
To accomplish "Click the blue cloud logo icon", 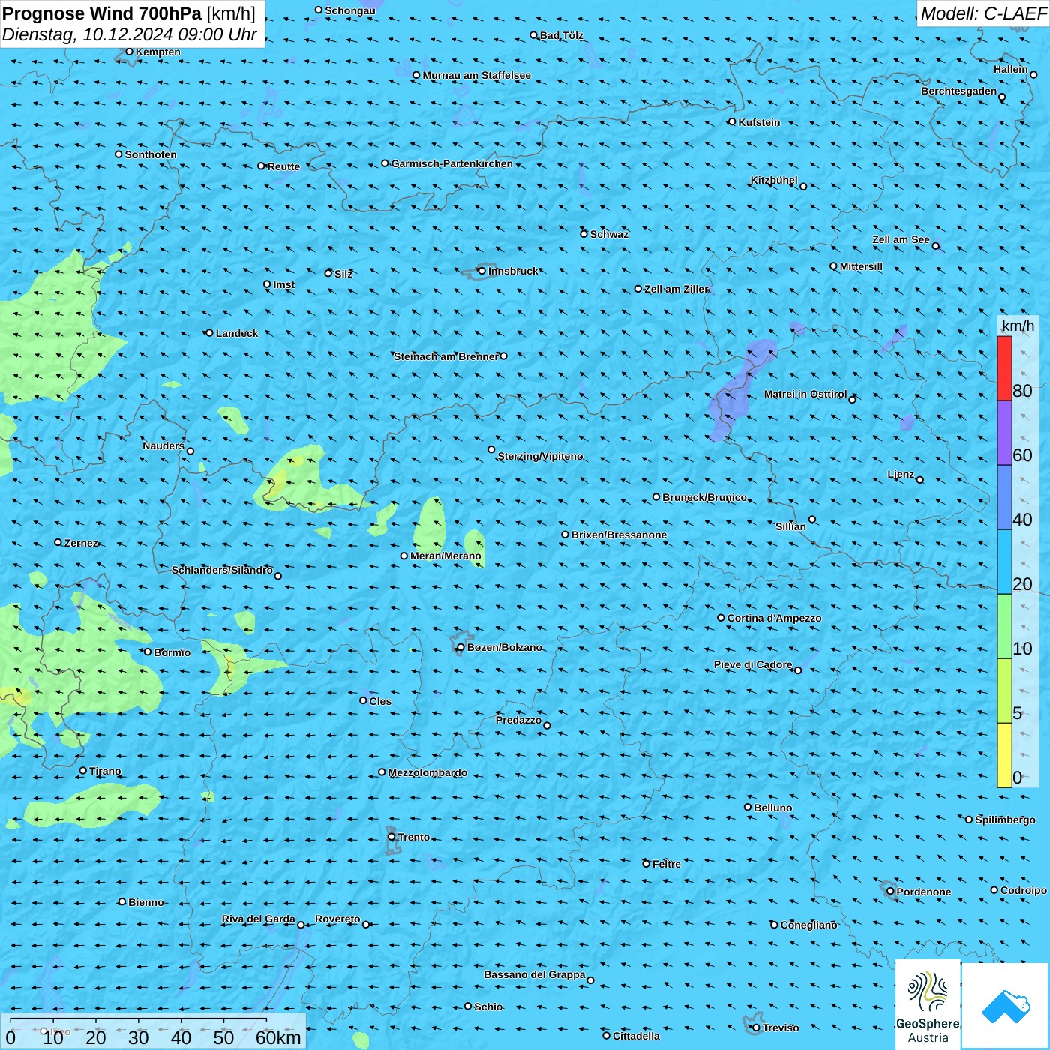I will [x=1006, y=1006].
